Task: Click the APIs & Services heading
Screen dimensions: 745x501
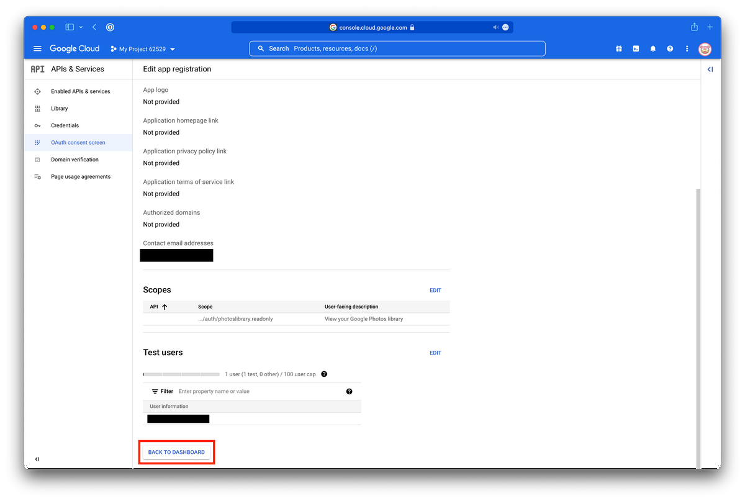Action: pyautogui.click(x=78, y=69)
